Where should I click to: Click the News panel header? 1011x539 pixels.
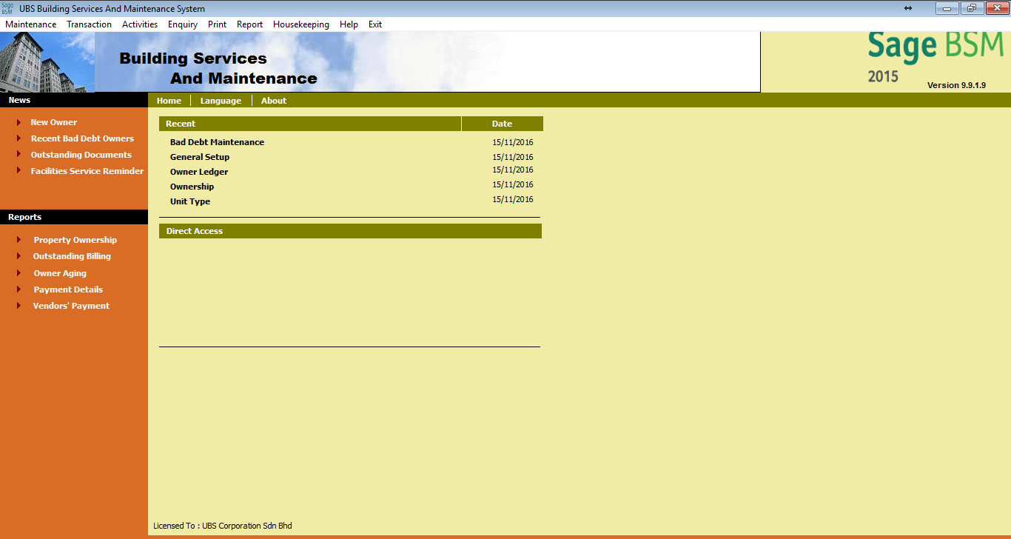[x=74, y=100]
